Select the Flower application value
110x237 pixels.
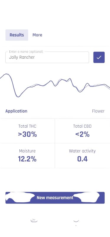click(x=98, y=111)
